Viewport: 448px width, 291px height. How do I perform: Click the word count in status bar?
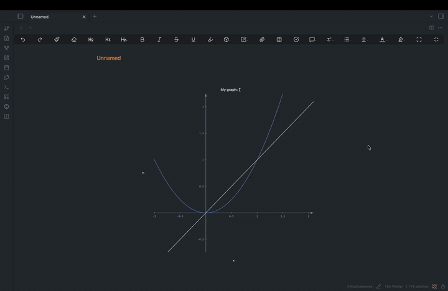coord(393,287)
